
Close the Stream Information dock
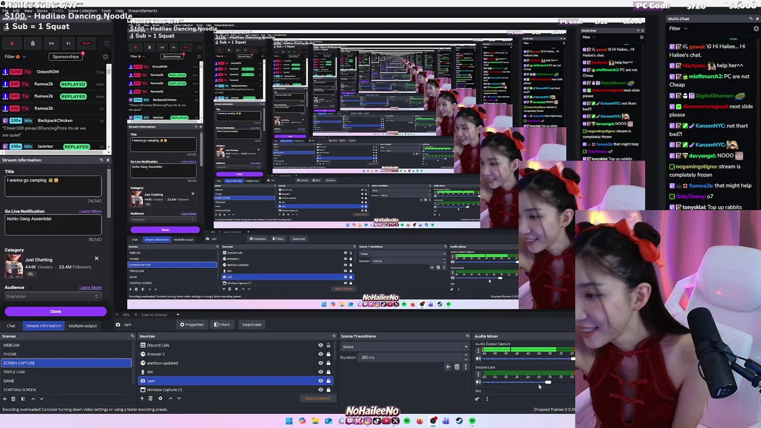pyautogui.click(x=108, y=160)
